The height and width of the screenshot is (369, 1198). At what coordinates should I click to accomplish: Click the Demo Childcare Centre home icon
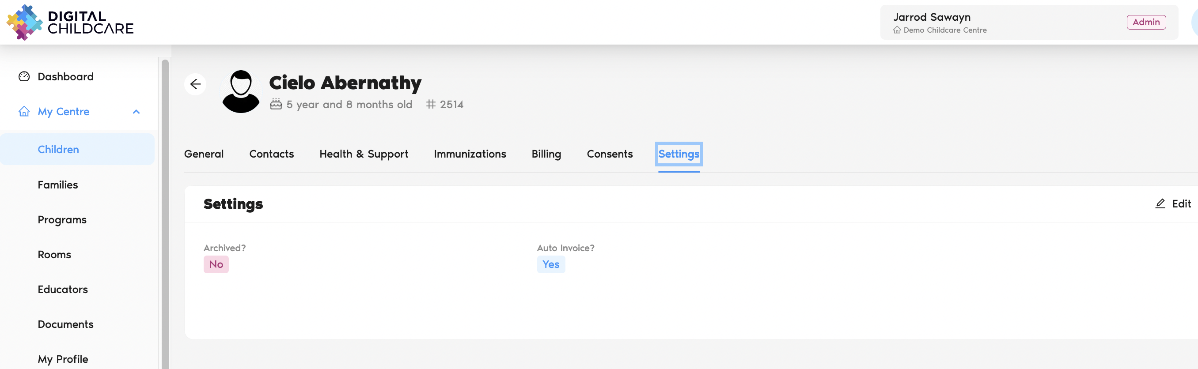click(897, 30)
